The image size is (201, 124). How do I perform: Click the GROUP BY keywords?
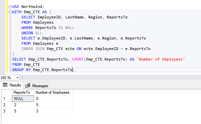click(21, 70)
